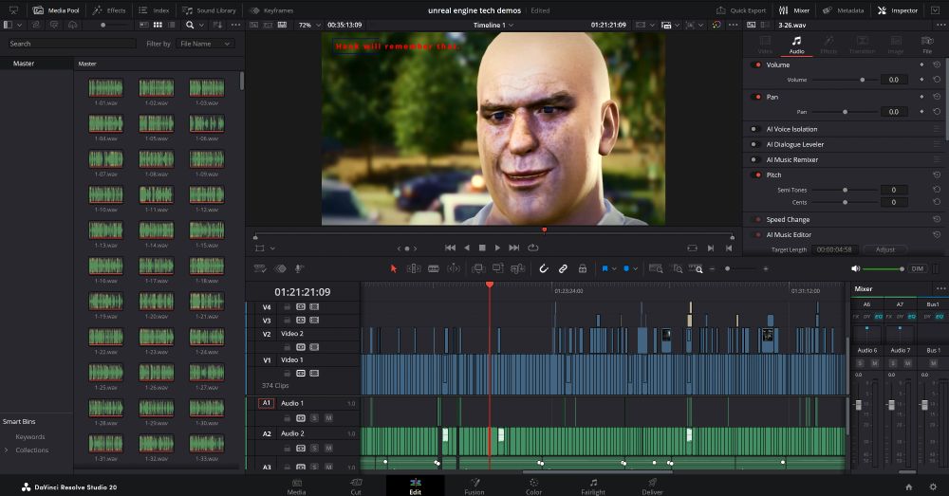Open the voiceover microphone tool
The width and height of the screenshot is (949, 496).
(x=298, y=268)
